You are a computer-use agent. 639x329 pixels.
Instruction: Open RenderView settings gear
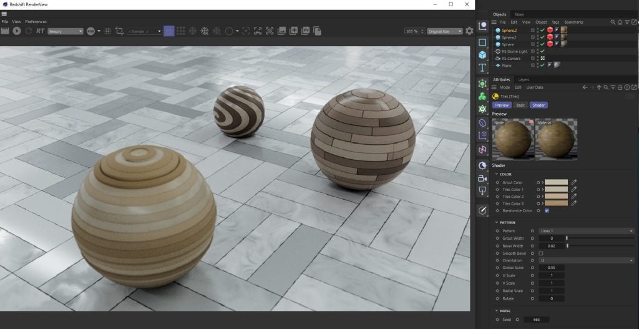point(469,31)
